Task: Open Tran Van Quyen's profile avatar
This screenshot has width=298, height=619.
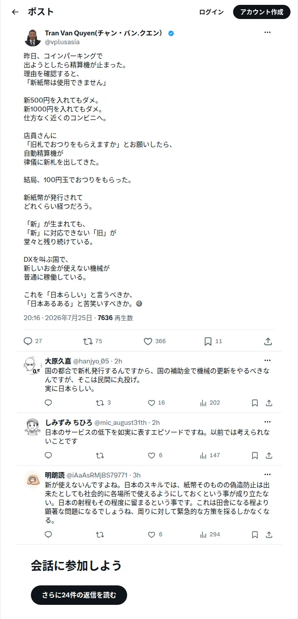Action: click(x=33, y=38)
